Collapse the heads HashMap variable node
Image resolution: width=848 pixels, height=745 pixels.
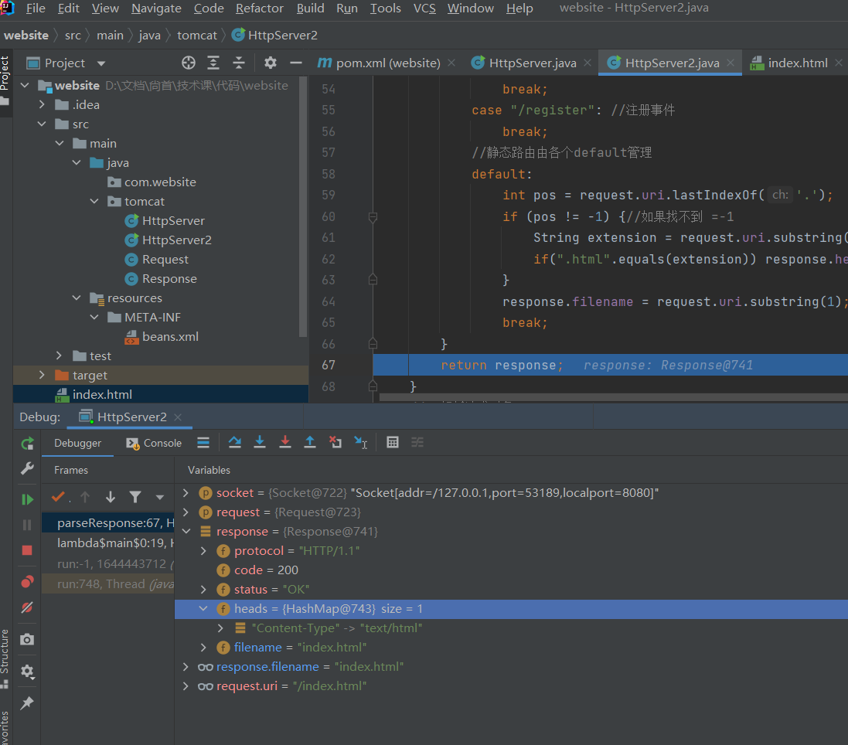tap(204, 609)
